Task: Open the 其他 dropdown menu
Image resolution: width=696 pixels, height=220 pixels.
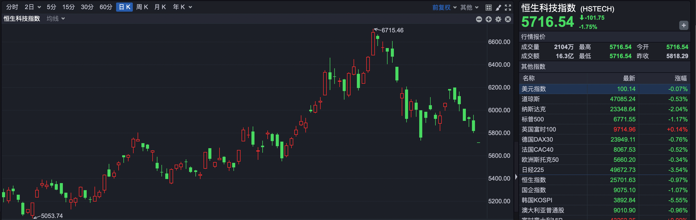Action: [x=469, y=8]
